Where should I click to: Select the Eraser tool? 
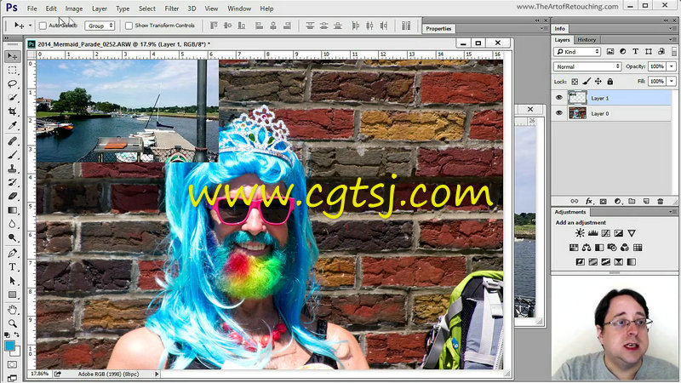12,197
